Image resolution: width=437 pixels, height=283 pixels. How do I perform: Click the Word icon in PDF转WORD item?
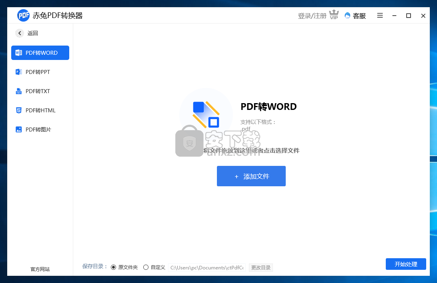tap(19, 53)
